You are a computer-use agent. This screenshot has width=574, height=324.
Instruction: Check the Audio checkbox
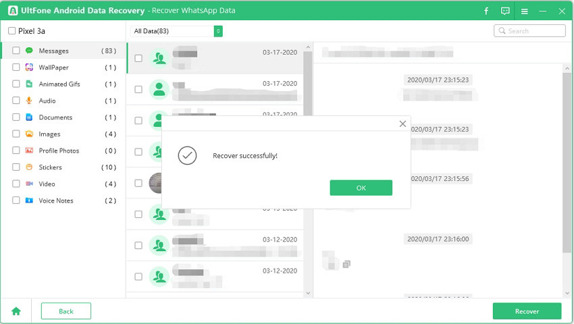point(16,101)
